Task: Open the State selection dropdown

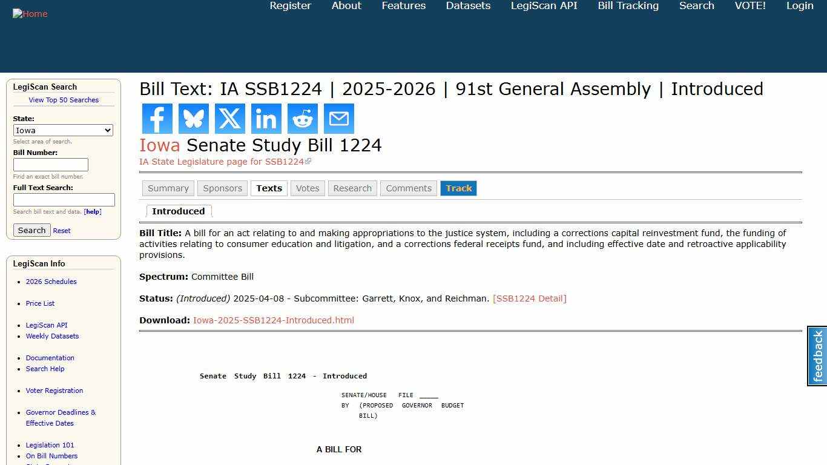Action: tap(63, 130)
